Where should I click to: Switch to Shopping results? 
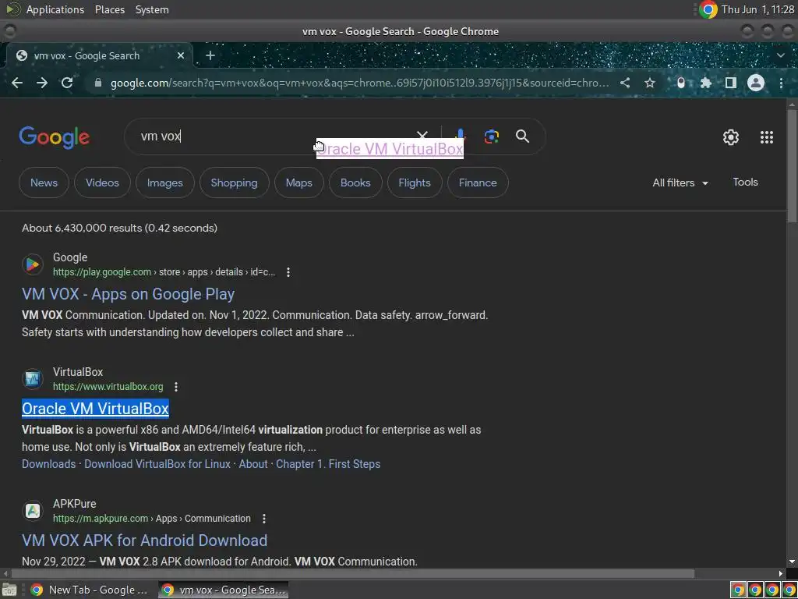point(234,183)
